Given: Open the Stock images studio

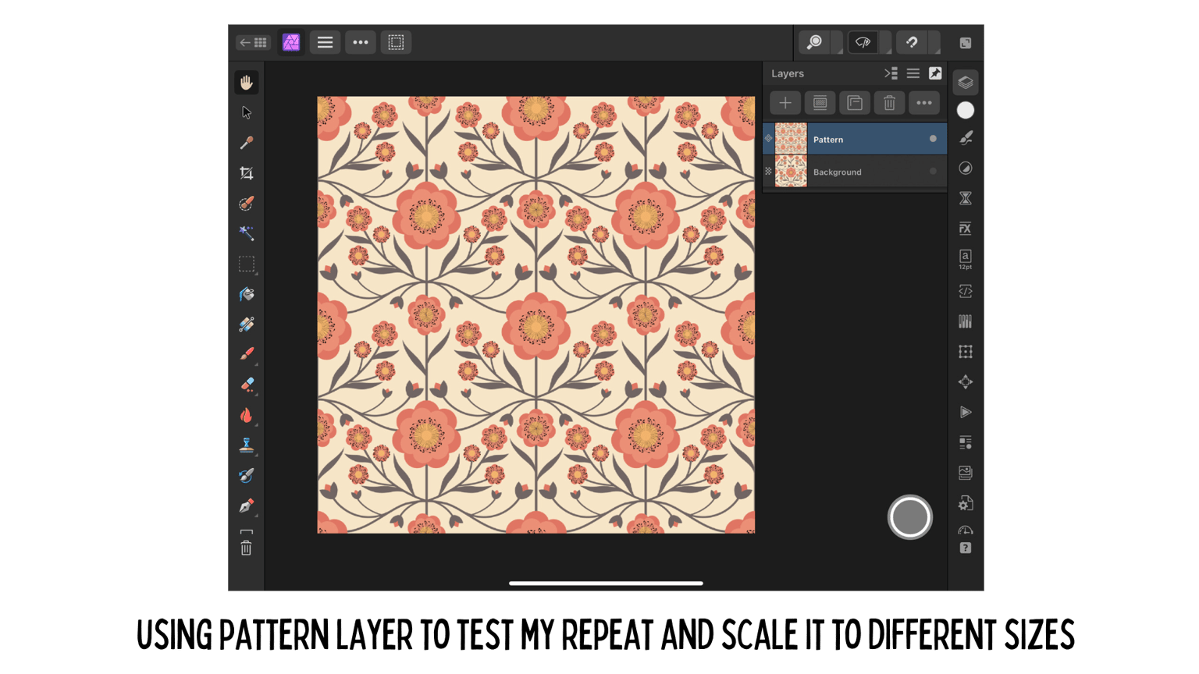Looking at the screenshot, I should coord(966,473).
